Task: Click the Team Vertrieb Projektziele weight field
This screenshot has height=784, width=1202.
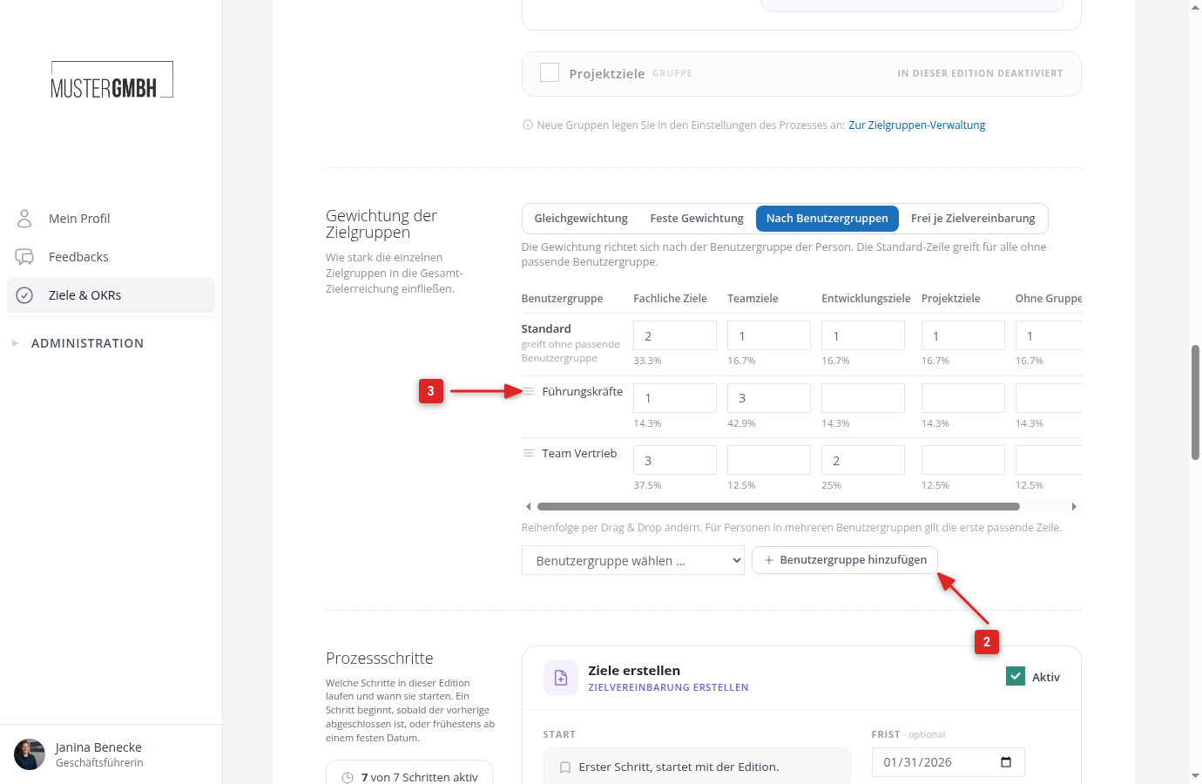Action: tap(963, 460)
